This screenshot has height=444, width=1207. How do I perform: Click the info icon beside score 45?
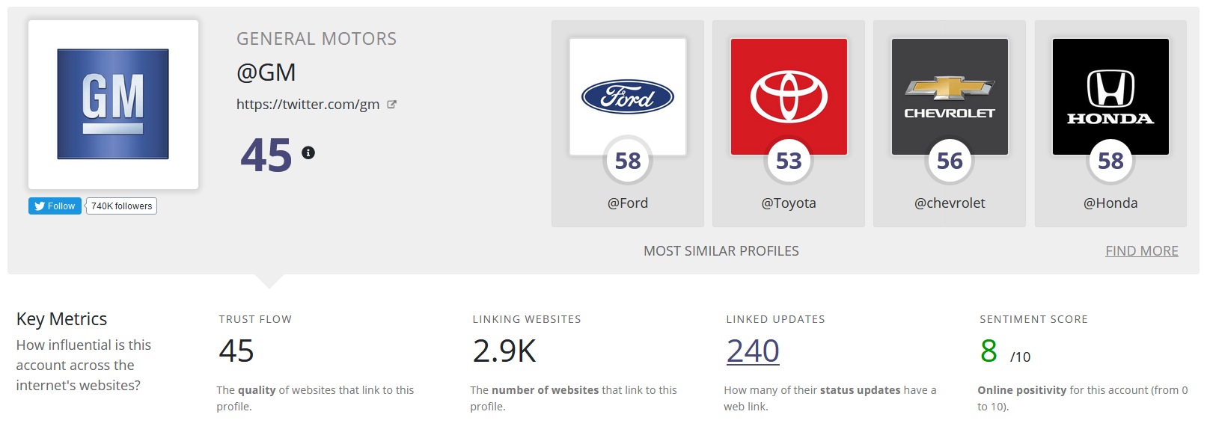click(x=308, y=152)
